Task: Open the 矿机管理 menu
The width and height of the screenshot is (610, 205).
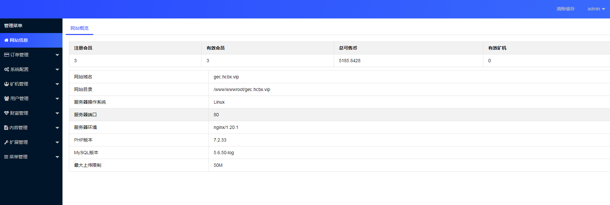Action: click(31, 84)
